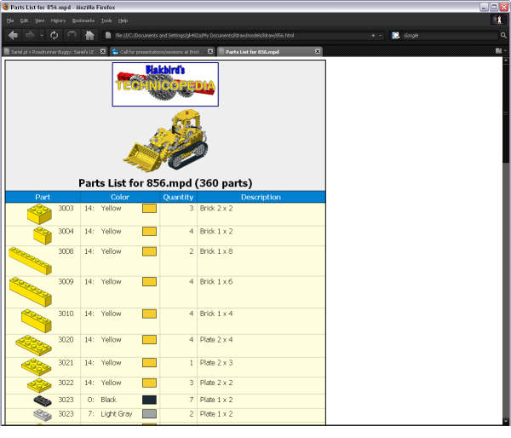The image size is (511, 438).
Task: Click the page heading Parts List for 856.mpd
Action: click(165, 183)
